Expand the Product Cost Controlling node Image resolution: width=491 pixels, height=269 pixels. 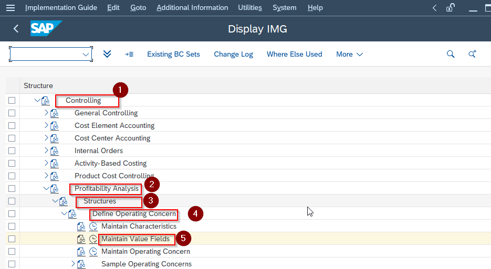tap(46, 176)
